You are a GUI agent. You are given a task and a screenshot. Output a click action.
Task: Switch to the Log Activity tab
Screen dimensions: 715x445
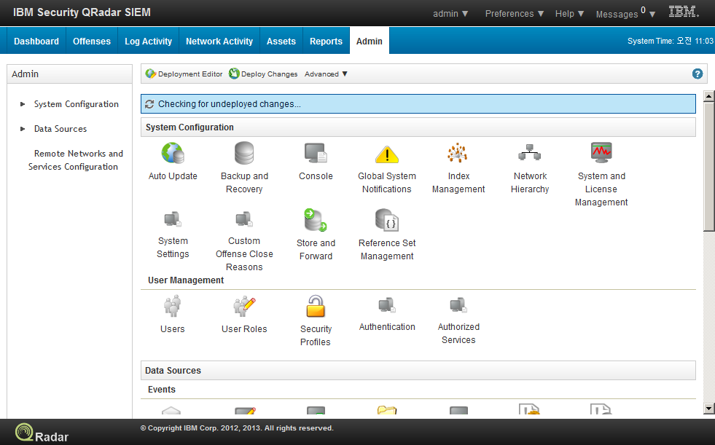click(148, 40)
